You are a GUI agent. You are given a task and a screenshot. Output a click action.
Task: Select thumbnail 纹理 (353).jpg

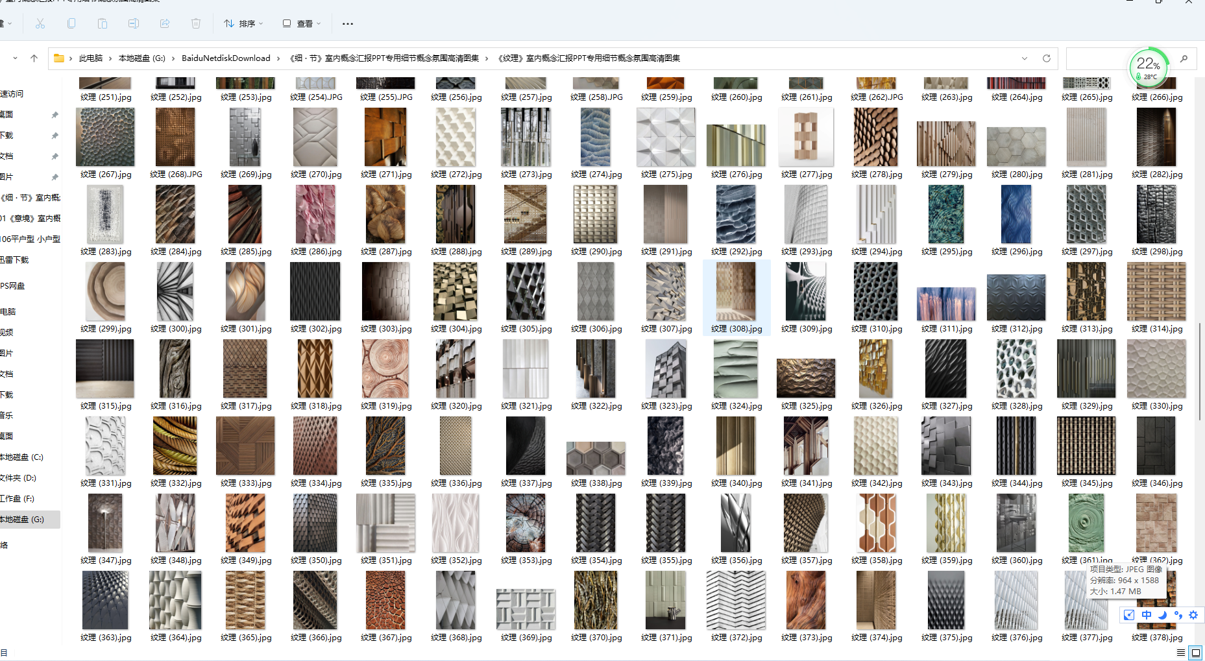click(526, 523)
